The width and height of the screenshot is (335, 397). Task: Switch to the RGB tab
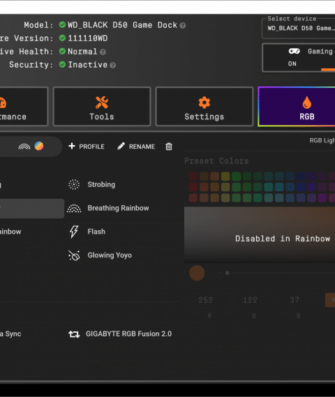pyautogui.click(x=297, y=106)
